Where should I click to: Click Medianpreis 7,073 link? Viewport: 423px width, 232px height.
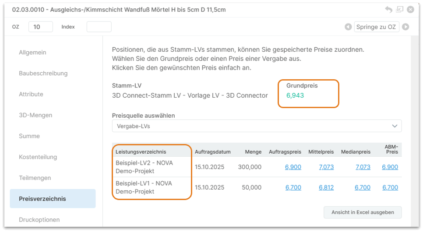pyautogui.click(x=363, y=167)
